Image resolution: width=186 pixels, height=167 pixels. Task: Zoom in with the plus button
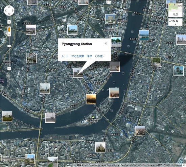pos(9,35)
